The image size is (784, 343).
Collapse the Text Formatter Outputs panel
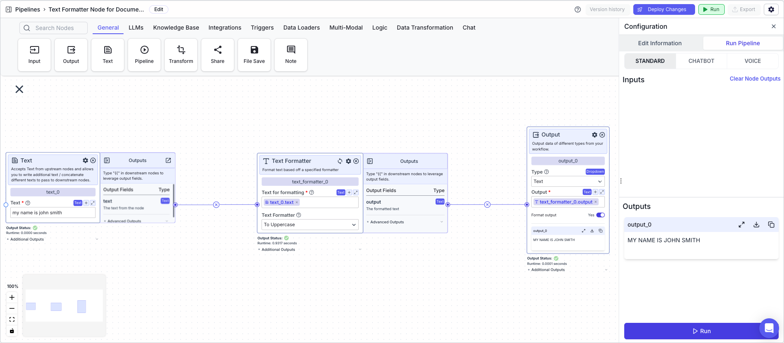370,161
